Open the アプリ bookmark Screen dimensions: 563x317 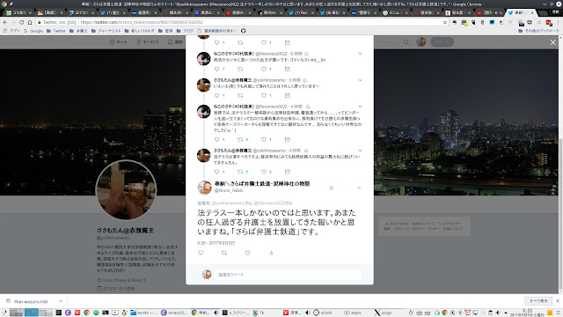tap(11, 31)
